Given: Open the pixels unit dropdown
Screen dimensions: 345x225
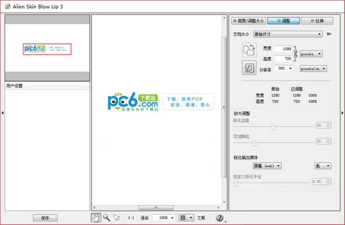Looking at the screenshot, I should [311, 54].
